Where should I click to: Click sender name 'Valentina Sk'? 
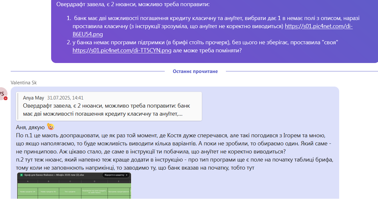(x=24, y=82)
